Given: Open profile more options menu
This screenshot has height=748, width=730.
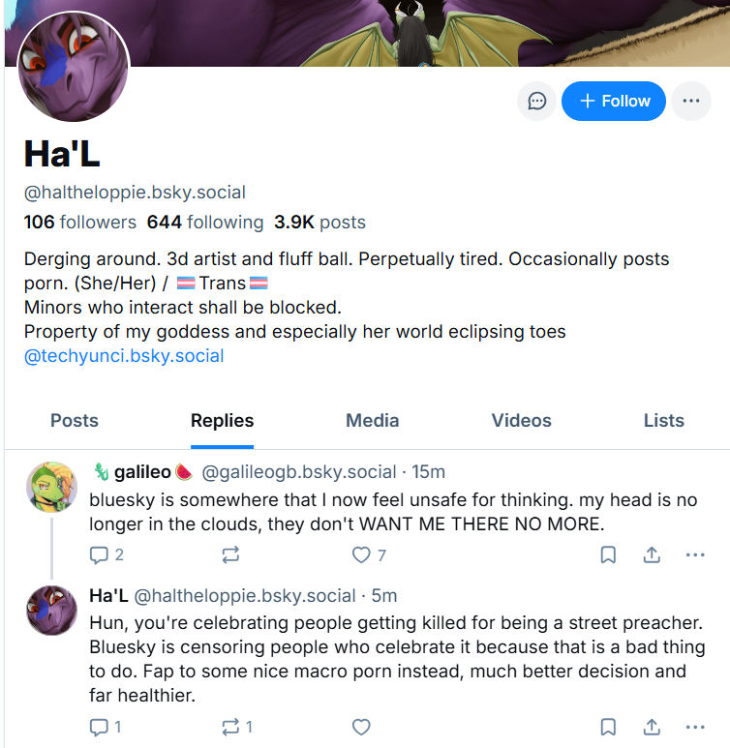Looking at the screenshot, I should [x=690, y=101].
